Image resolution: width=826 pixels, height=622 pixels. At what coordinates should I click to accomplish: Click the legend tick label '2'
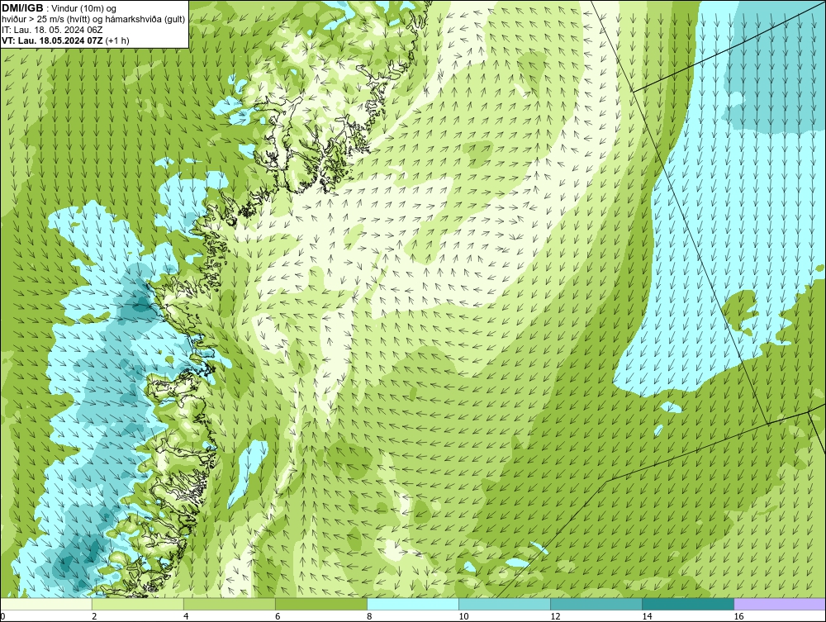[94, 616]
